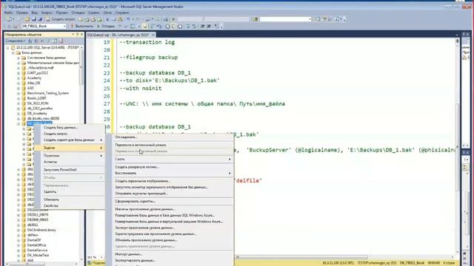Open the Файл menu
Viewport: 474px width, 266px height.
[x=8, y=13]
